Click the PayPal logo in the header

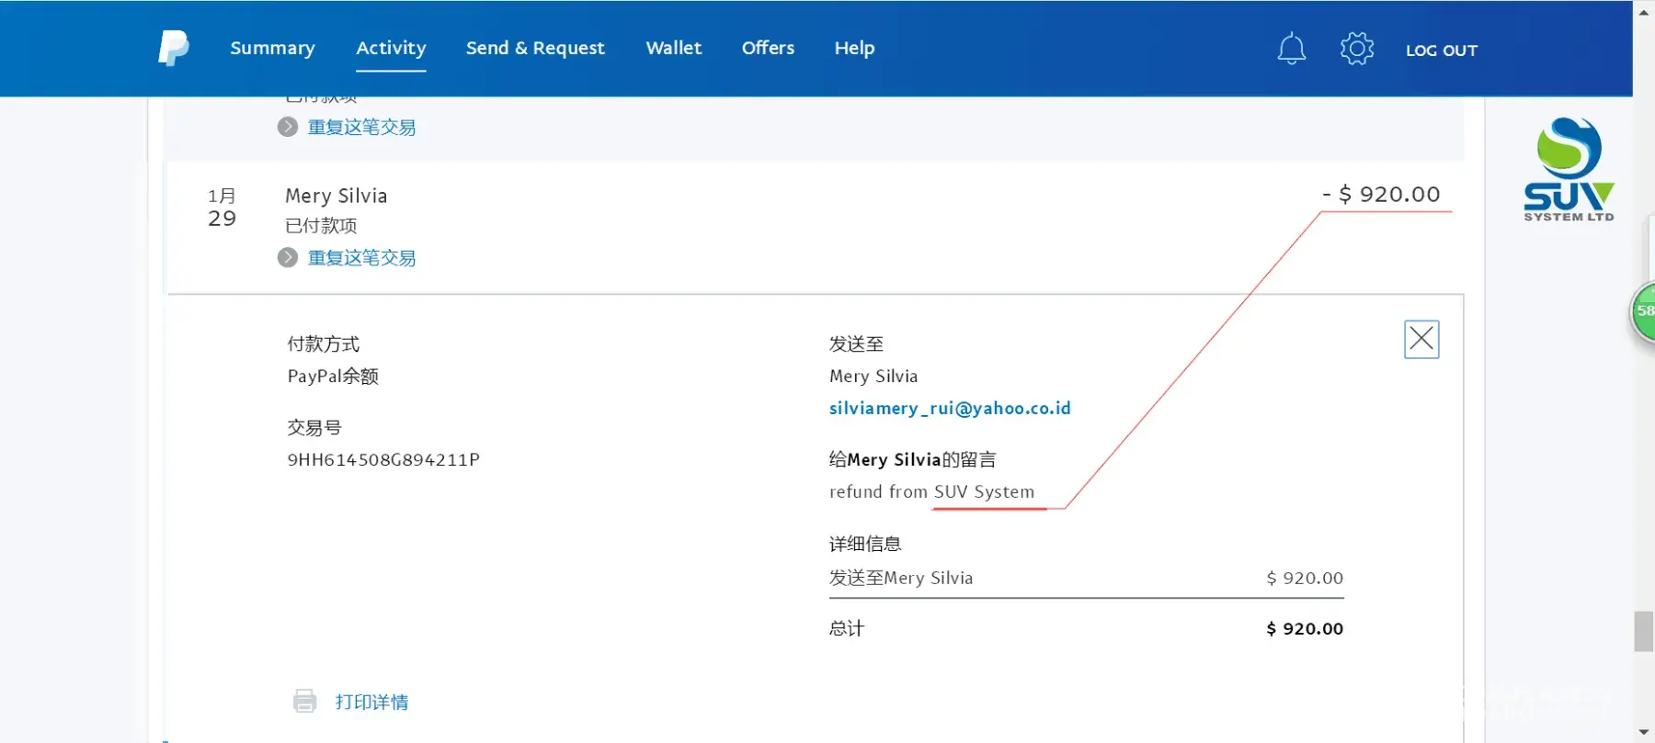click(x=173, y=48)
